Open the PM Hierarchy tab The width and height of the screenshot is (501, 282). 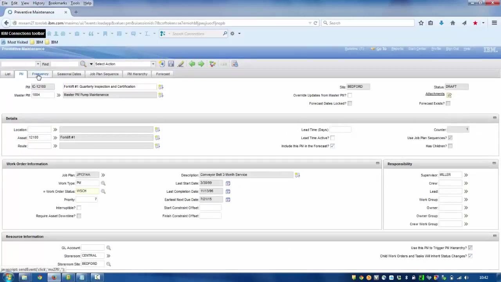click(x=137, y=74)
